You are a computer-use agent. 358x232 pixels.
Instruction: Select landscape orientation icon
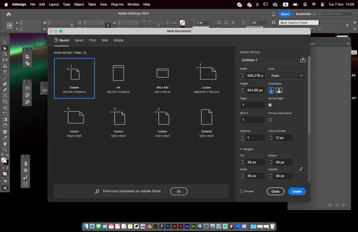[x=279, y=90]
